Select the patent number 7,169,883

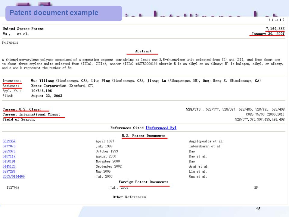click(275, 29)
